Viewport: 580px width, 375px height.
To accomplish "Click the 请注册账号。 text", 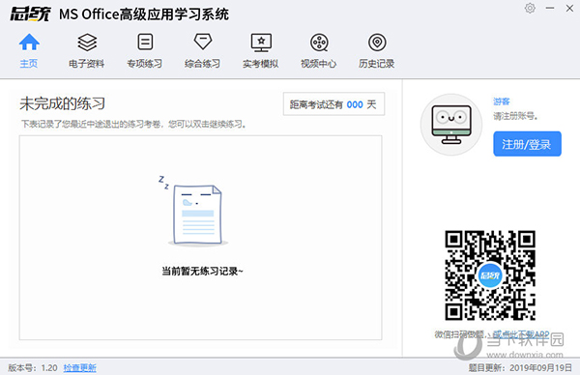I will [x=515, y=116].
